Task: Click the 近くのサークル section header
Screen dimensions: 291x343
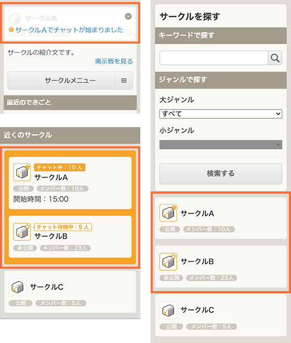Action: point(70,135)
